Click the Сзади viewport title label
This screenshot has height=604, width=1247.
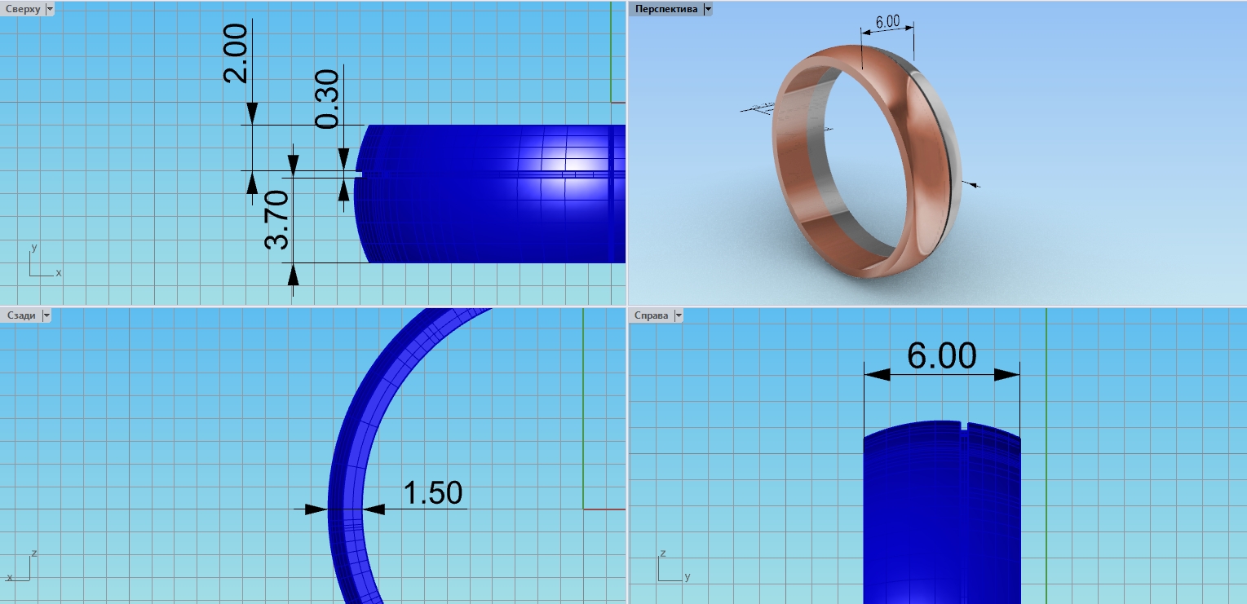tap(20, 315)
